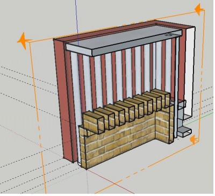Click the red axis line at bottom
Screen dimensions: 215x196
[111, 182]
